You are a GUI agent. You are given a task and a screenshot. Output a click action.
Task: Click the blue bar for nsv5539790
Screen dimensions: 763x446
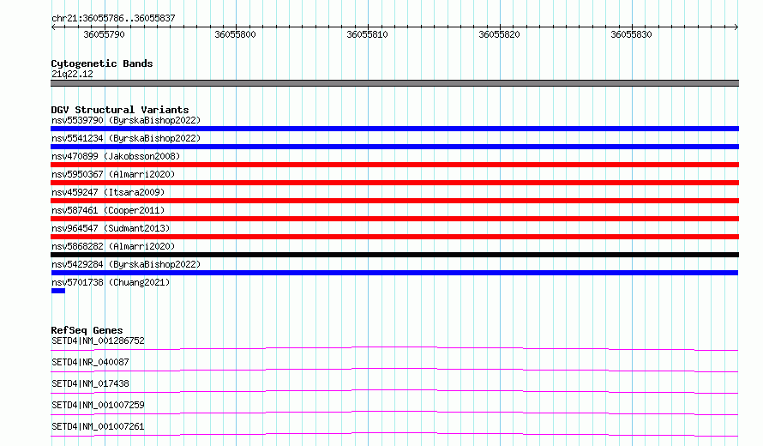pos(394,129)
